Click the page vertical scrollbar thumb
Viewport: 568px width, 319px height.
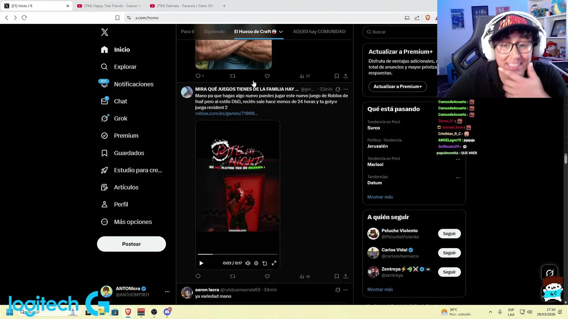[566, 159]
